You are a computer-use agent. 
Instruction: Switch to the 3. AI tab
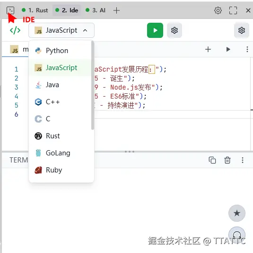[96, 10]
